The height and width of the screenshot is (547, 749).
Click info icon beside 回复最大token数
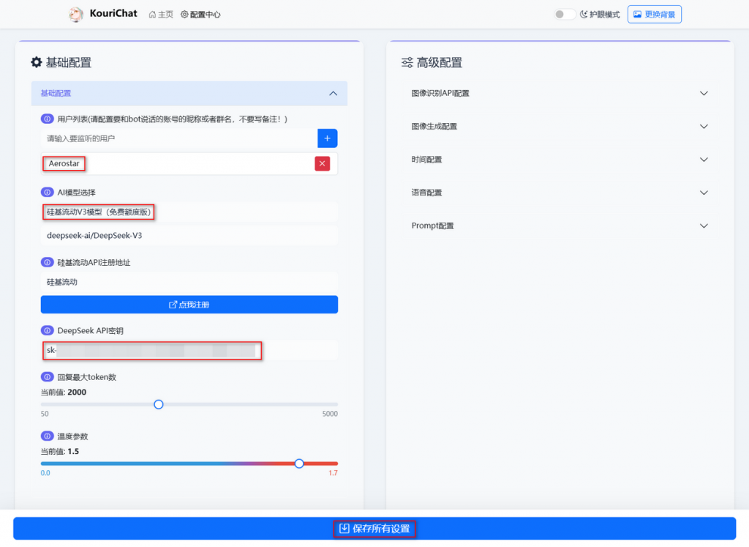[x=47, y=377]
